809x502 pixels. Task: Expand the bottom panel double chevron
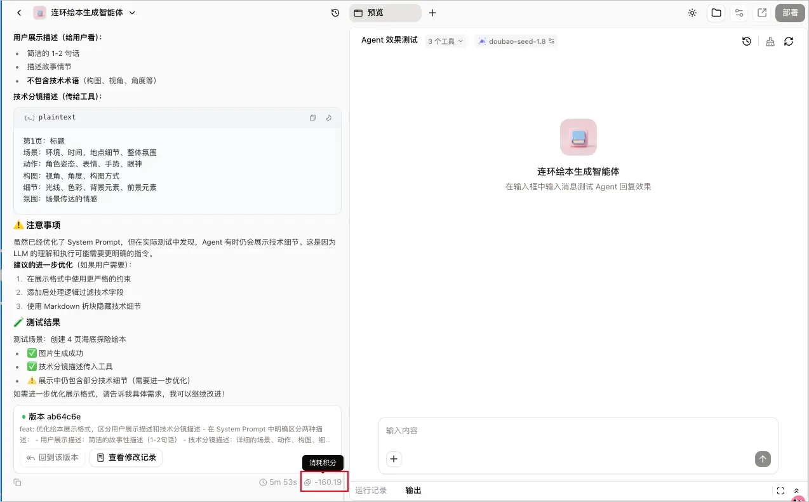[797, 491]
